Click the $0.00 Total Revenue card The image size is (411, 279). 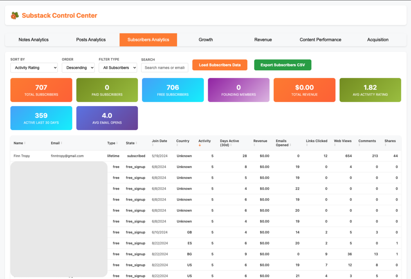coord(304,90)
